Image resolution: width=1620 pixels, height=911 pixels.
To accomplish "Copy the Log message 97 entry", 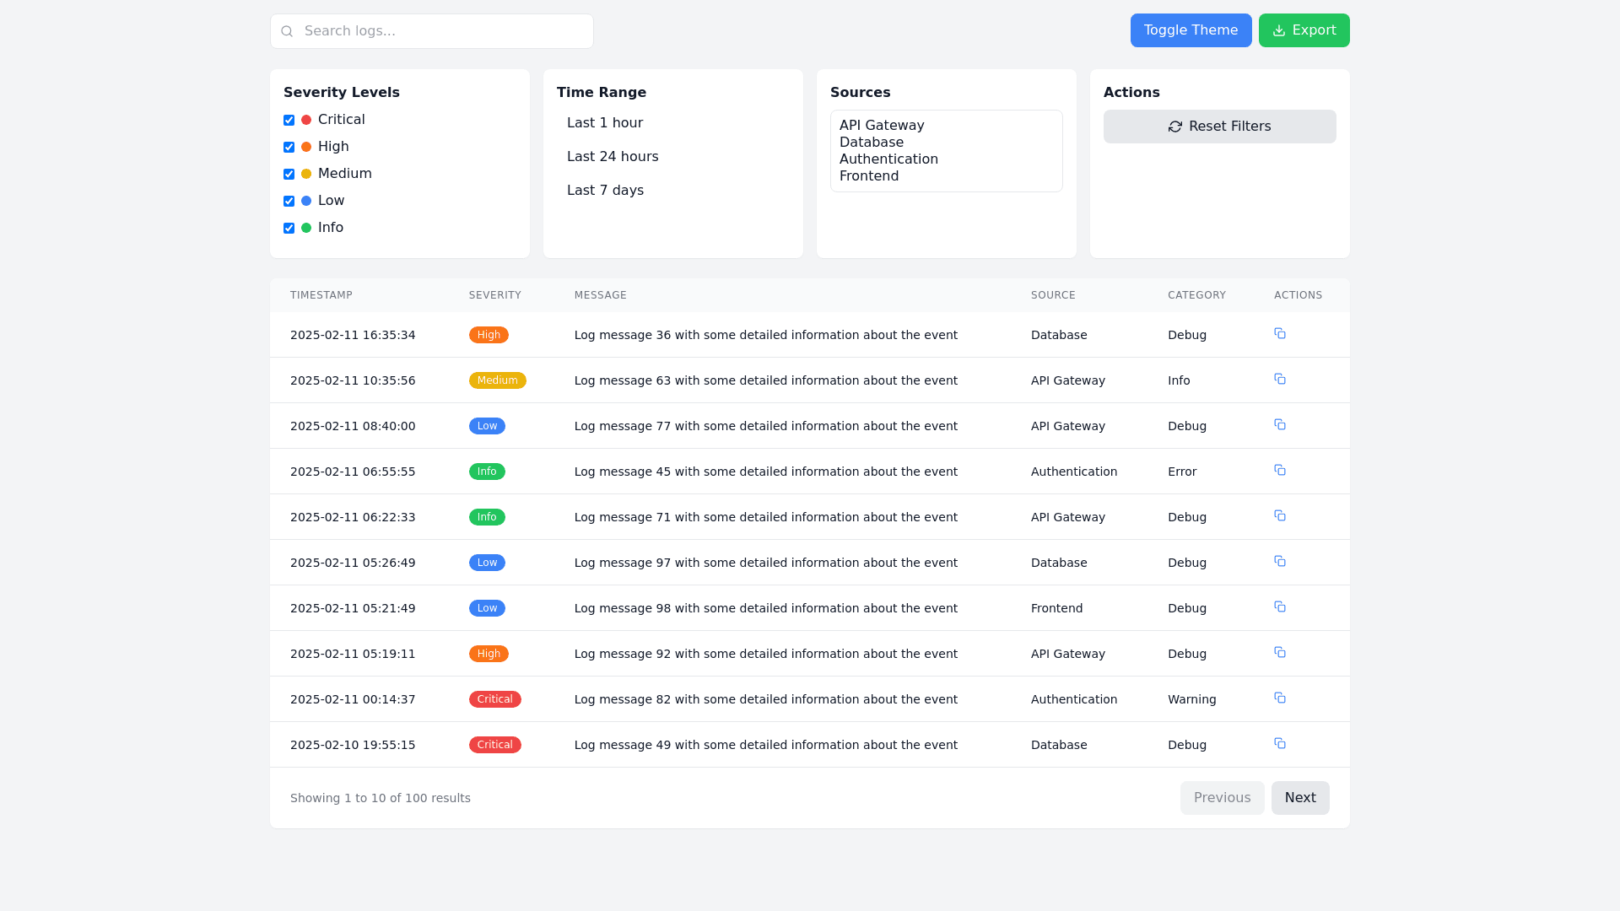I will 1280,562.
